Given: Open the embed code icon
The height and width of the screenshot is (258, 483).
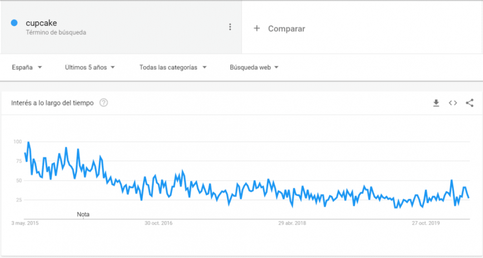Looking at the screenshot, I should 453,103.
